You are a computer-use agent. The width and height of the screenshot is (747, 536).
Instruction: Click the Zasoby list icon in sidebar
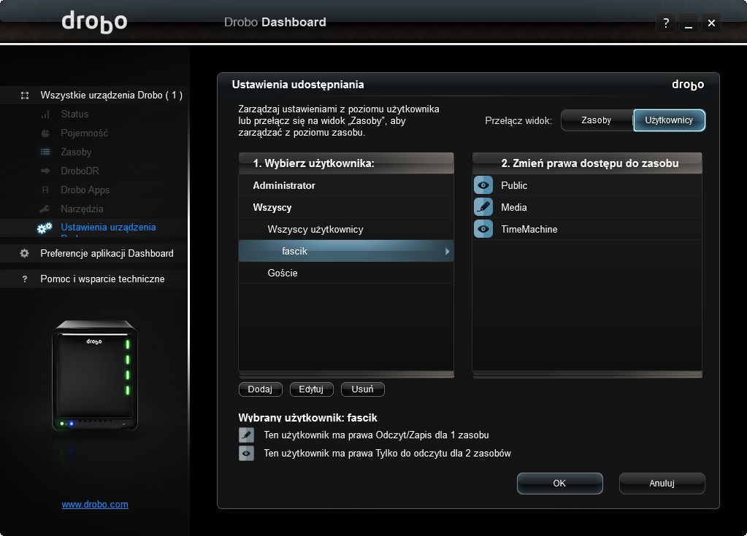pyautogui.click(x=45, y=152)
